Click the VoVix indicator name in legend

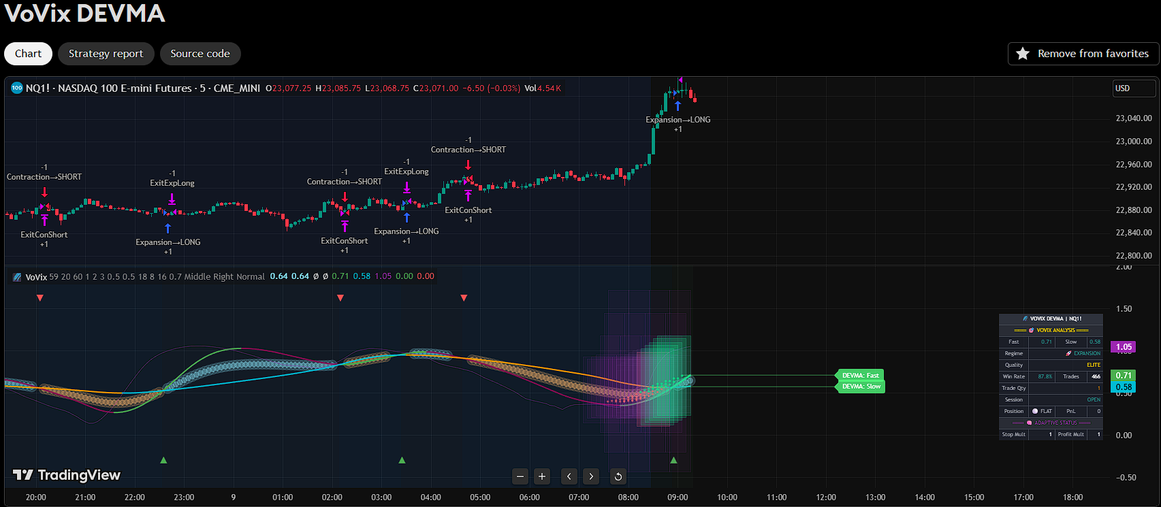point(36,277)
